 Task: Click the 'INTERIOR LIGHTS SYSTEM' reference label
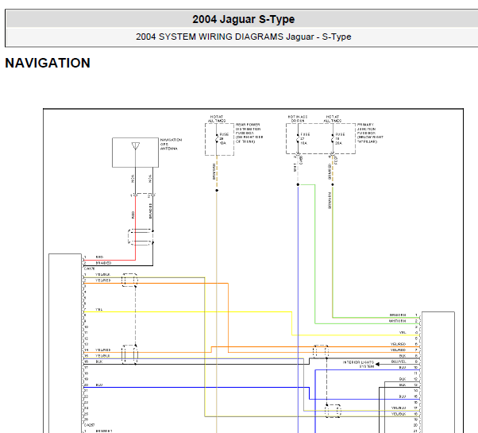[358, 365]
